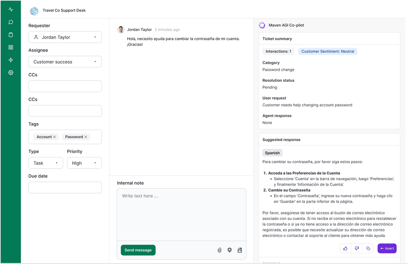Expand the Type dropdown showing Task
408x264 pixels.
pyautogui.click(x=46, y=163)
